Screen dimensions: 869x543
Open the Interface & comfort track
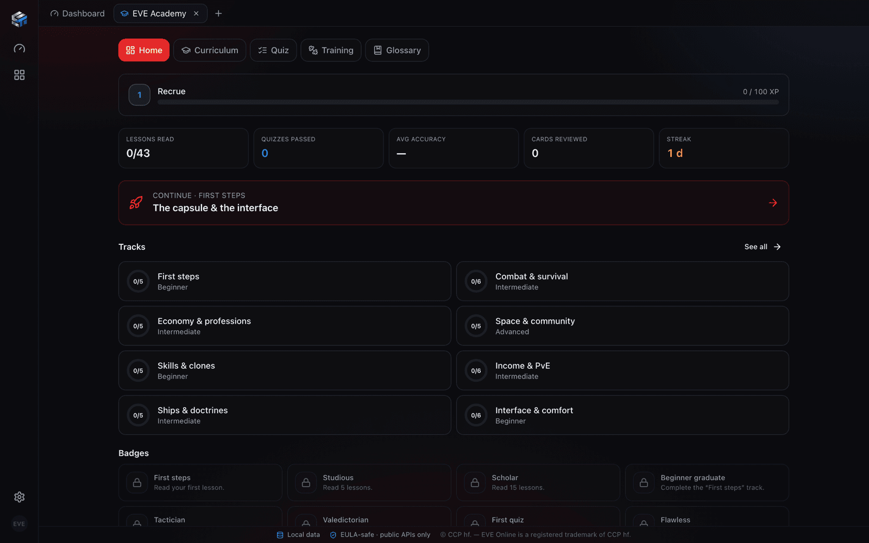pyautogui.click(x=622, y=415)
